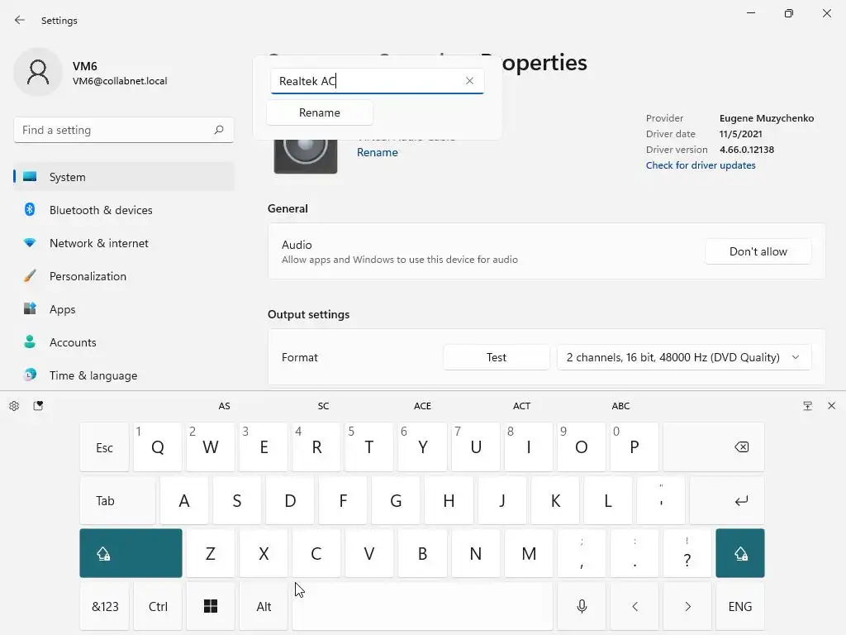
Task: Open Personalization settings category
Action: coord(124,276)
